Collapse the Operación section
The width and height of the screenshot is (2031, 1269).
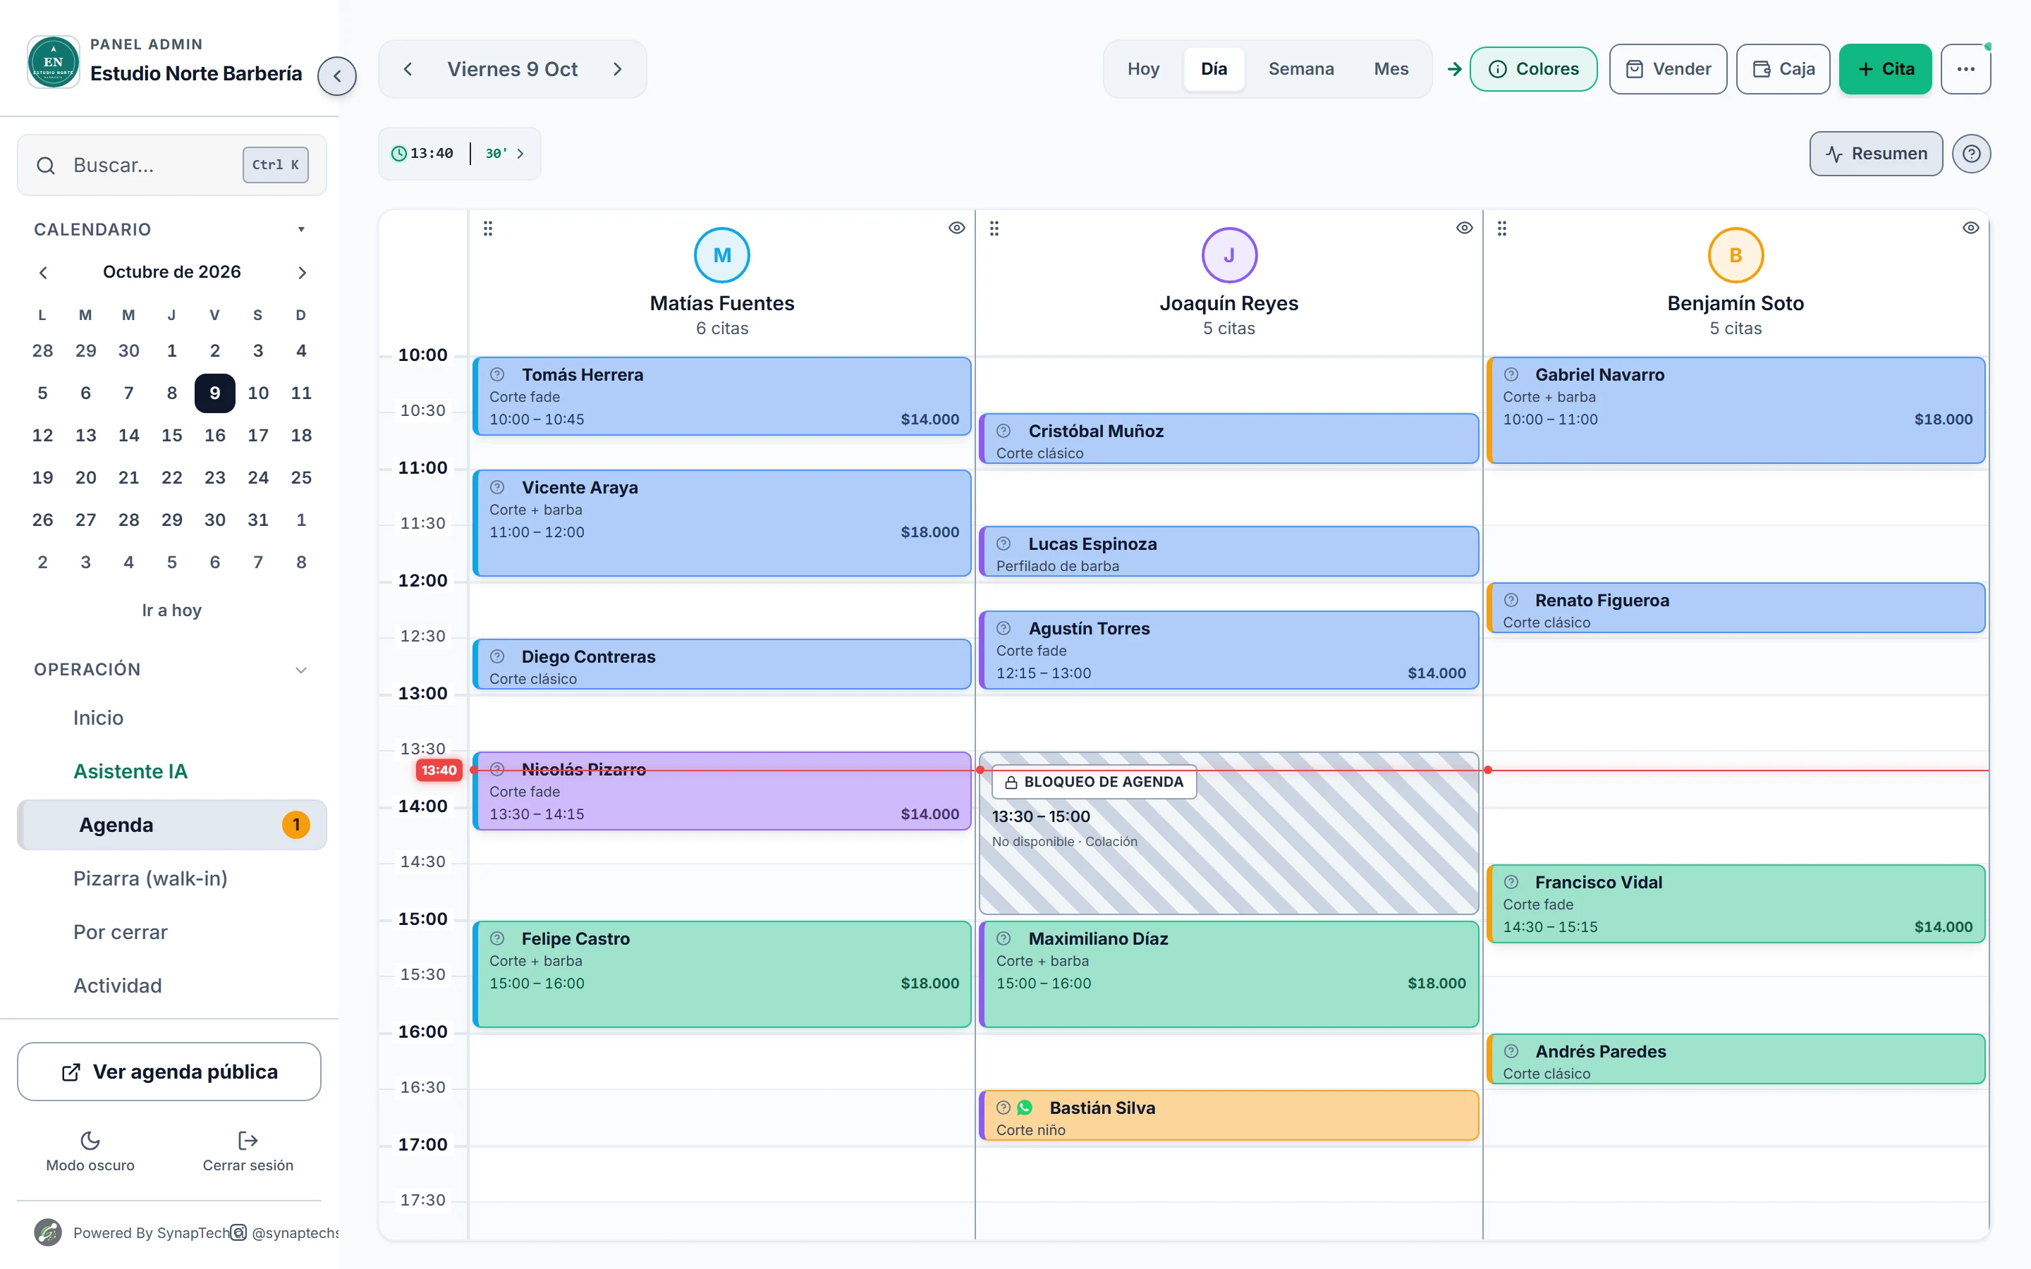click(x=301, y=670)
